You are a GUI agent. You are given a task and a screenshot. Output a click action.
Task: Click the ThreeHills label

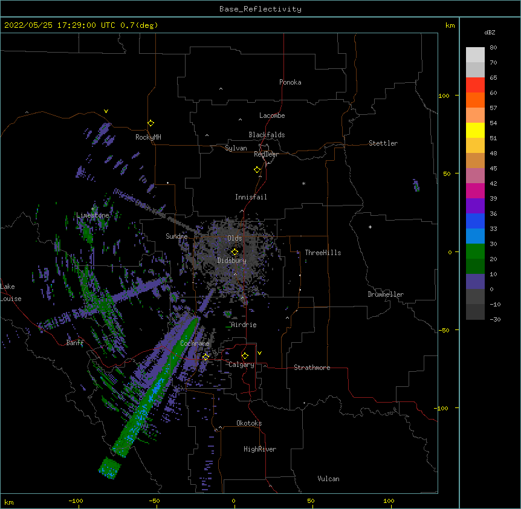(323, 253)
